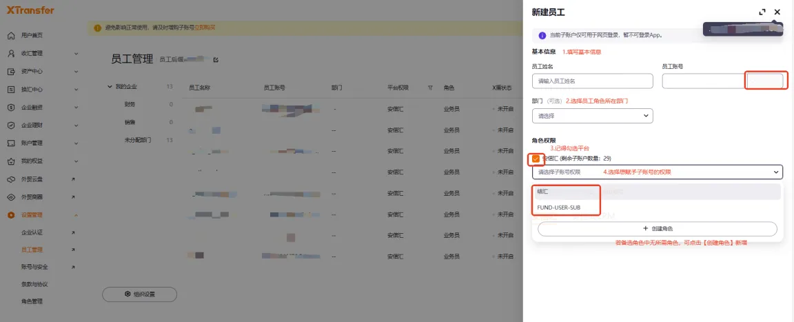Viewport: 794px width, 322px height.
Task: Expand the 新建员工 panel to fullscreen
Action: click(762, 12)
